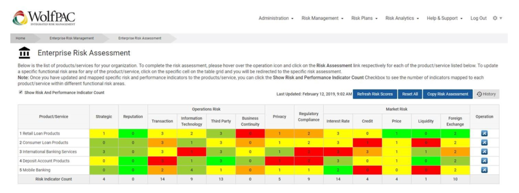Screen dimensions: 519x193
Task: Expand the Risk Analytics dropdown menu
Action: (402, 19)
